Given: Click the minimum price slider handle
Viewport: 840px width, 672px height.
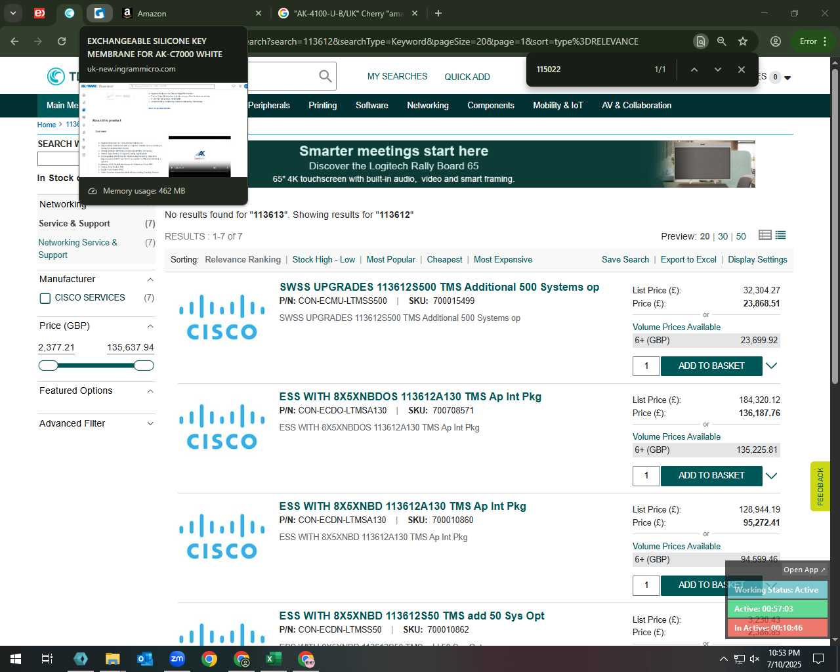Looking at the screenshot, I should 48,366.
